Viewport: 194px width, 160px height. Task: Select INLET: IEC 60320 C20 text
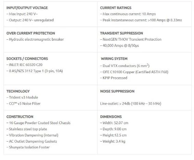24,65
